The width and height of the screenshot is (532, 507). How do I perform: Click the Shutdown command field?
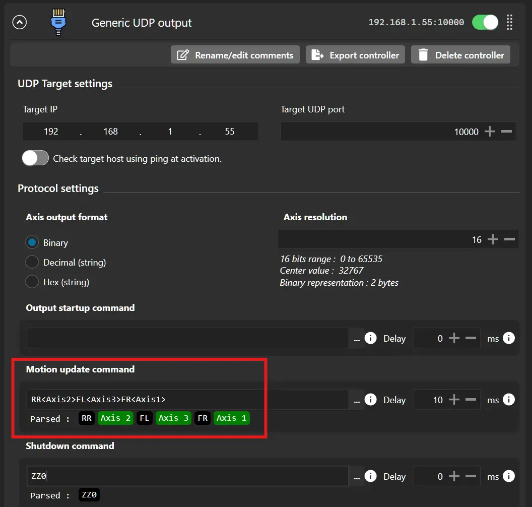187,476
